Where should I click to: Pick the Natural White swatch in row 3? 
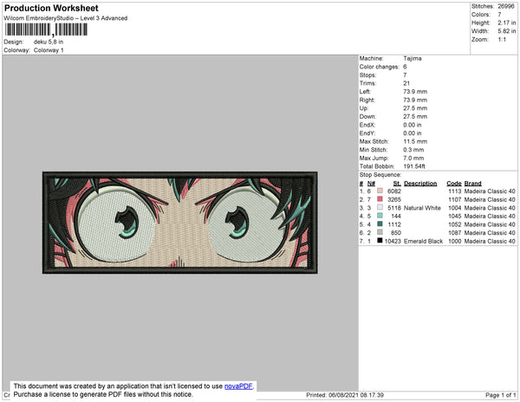tap(380, 207)
